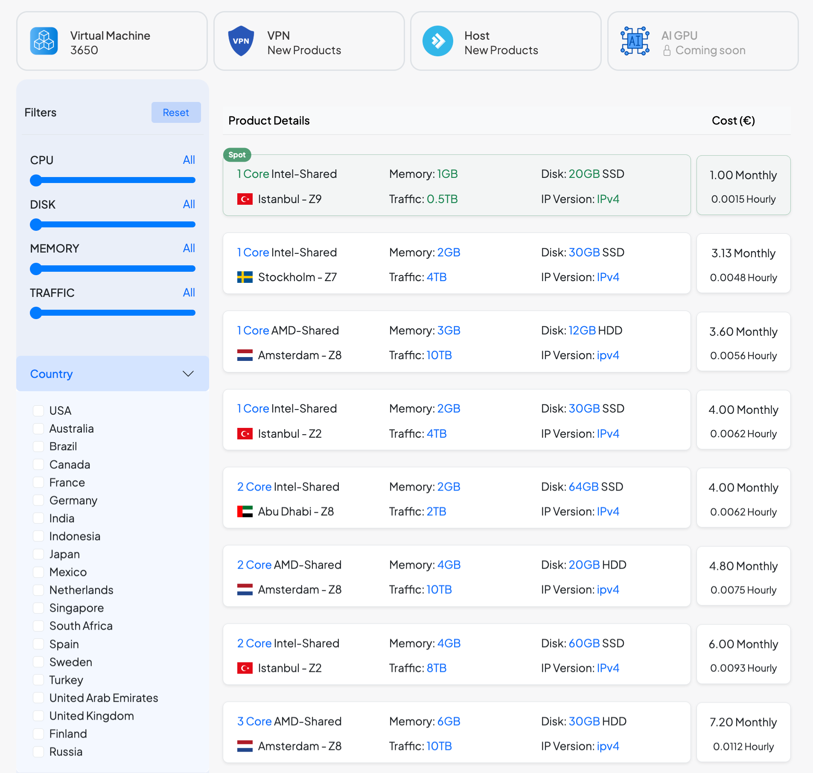Click the Cost column header

pos(733,121)
